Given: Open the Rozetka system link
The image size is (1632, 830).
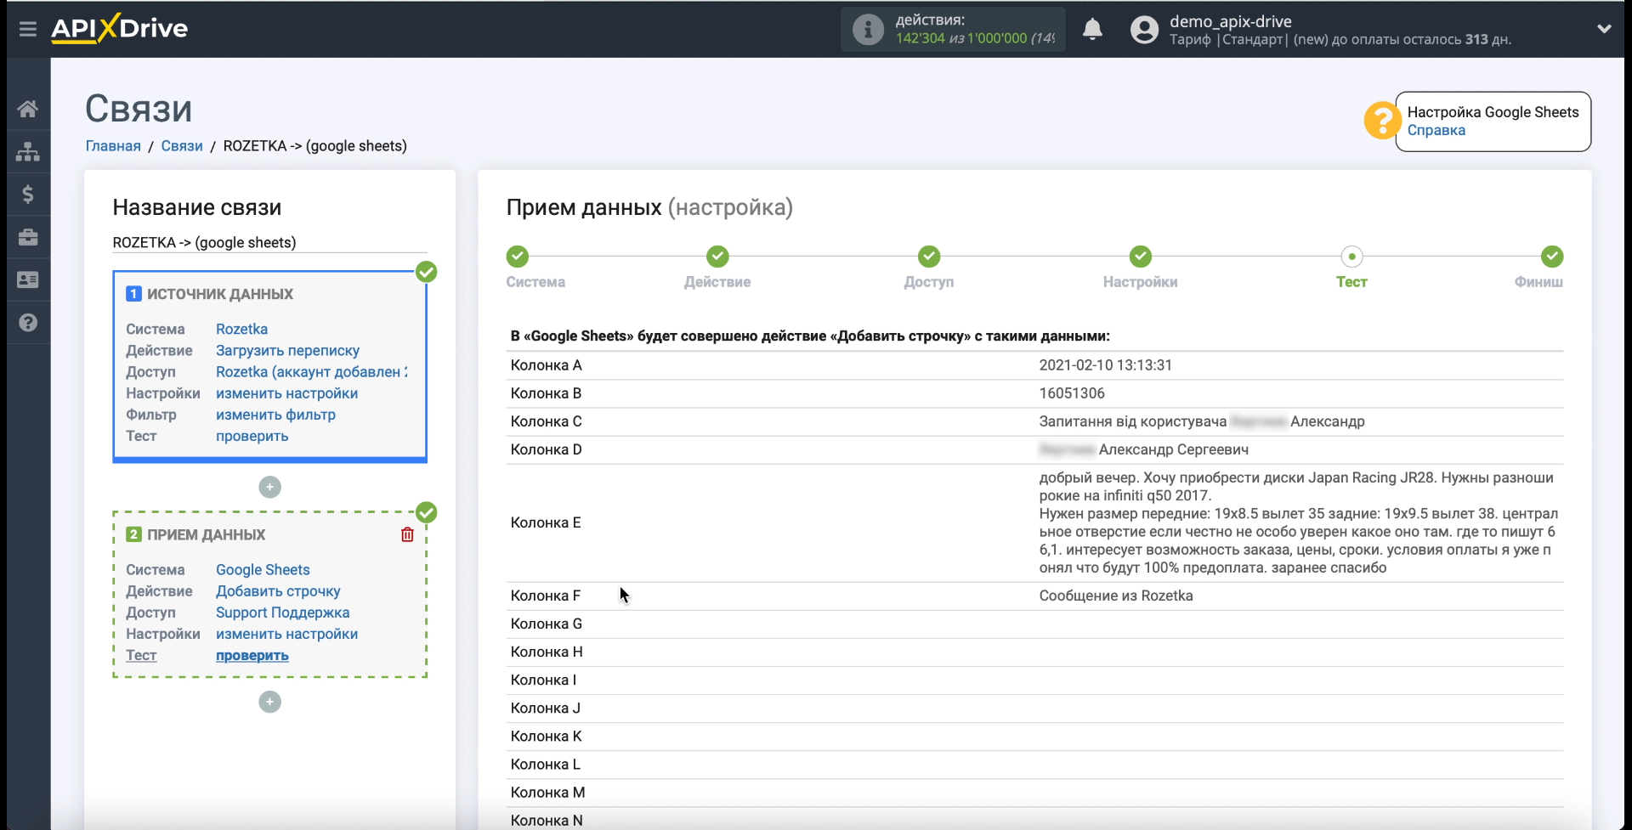Looking at the screenshot, I should pos(241,329).
